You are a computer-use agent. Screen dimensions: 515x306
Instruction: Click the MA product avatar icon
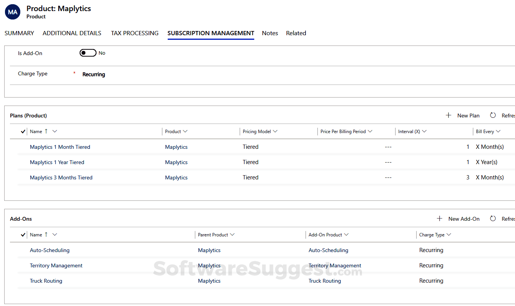pos(12,12)
